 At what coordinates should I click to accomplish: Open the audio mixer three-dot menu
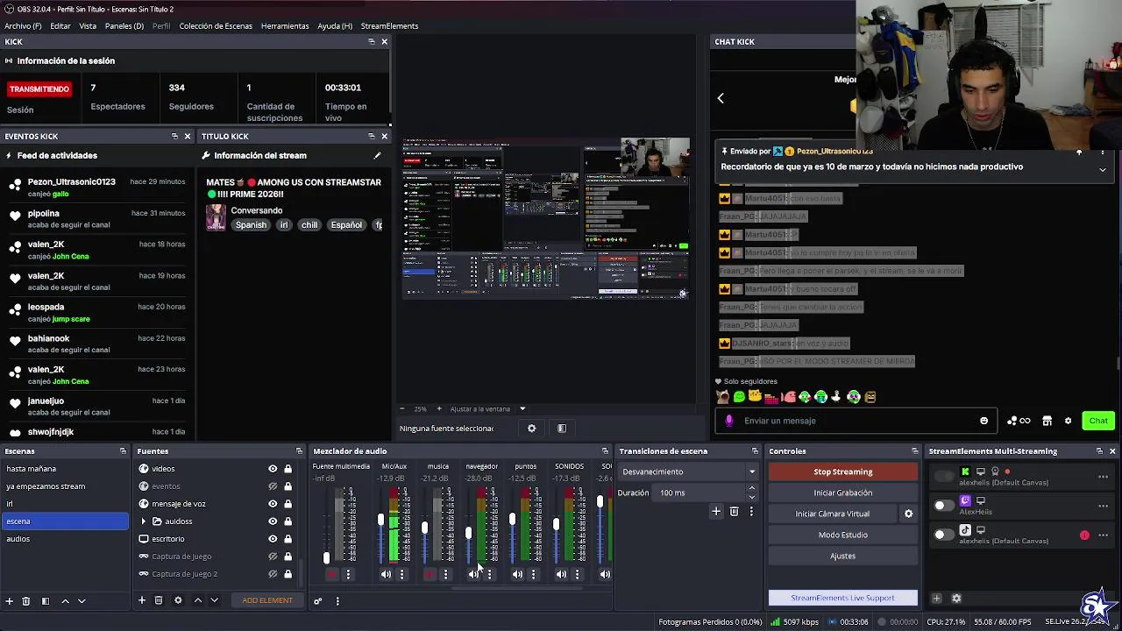pyautogui.click(x=337, y=601)
